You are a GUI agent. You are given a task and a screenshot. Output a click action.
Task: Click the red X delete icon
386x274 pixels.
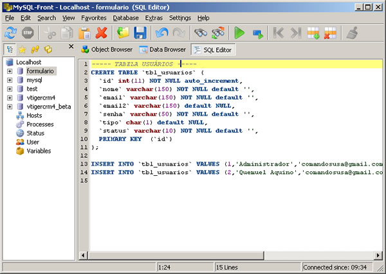[102, 33]
